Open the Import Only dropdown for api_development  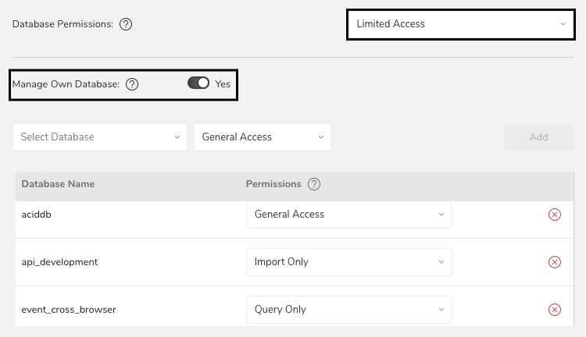click(348, 262)
